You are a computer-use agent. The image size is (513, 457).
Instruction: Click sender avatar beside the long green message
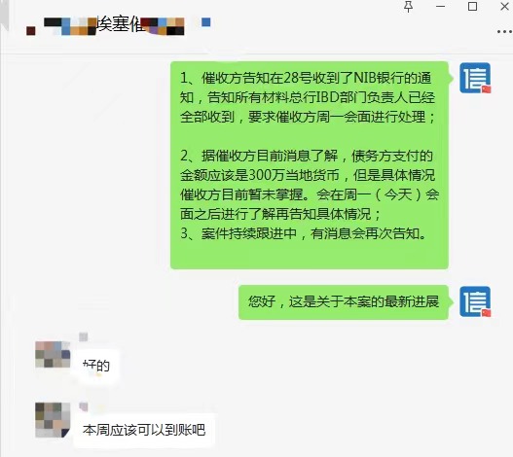click(475, 78)
